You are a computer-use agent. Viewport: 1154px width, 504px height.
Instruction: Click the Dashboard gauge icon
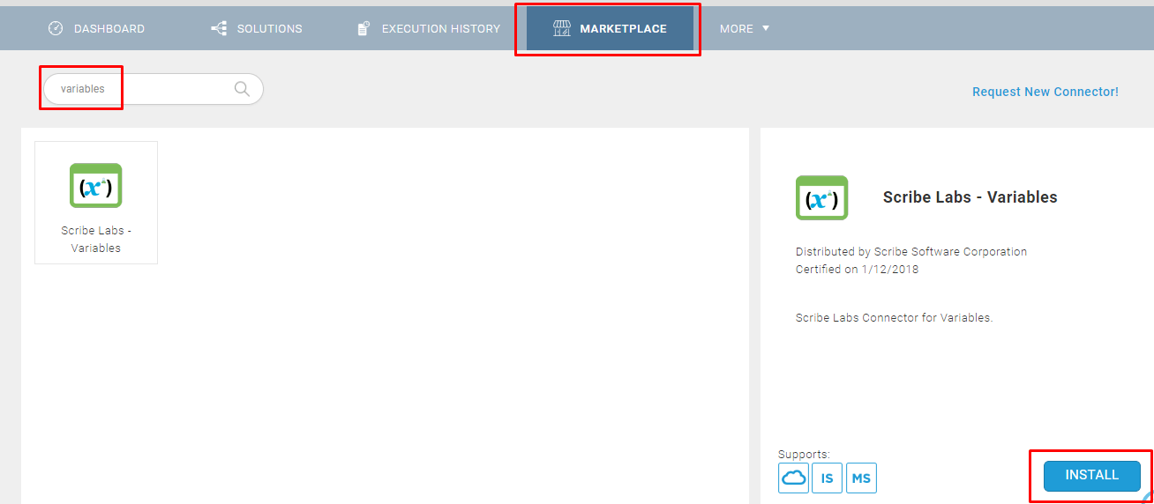point(56,28)
